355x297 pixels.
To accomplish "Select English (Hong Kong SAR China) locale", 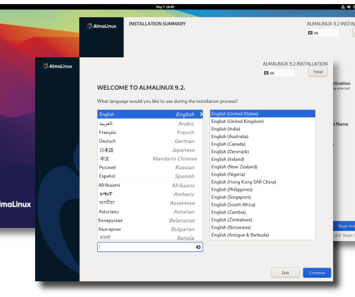I will (x=263, y=182).
